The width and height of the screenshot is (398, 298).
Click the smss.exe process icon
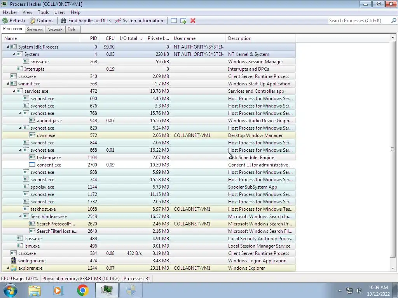click(x=26, y=61)
